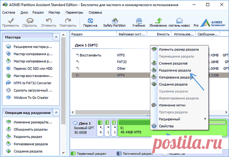Click the sidebar scrollbar down arrow
The width and height of the screenshot is (229, 157).
click(63, 153)
